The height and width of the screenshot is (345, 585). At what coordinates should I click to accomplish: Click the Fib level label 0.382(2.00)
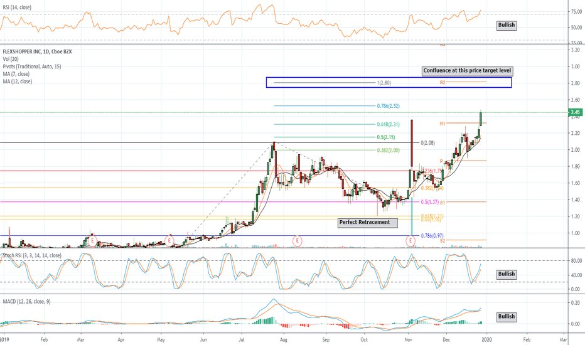[x=388, y=151]
